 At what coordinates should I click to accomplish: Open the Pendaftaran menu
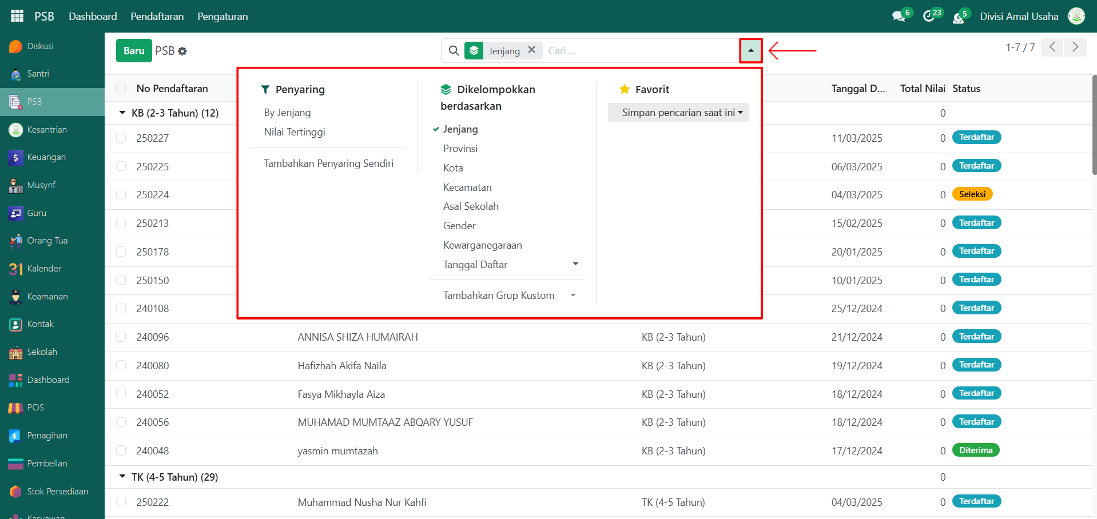coord(157,17)
